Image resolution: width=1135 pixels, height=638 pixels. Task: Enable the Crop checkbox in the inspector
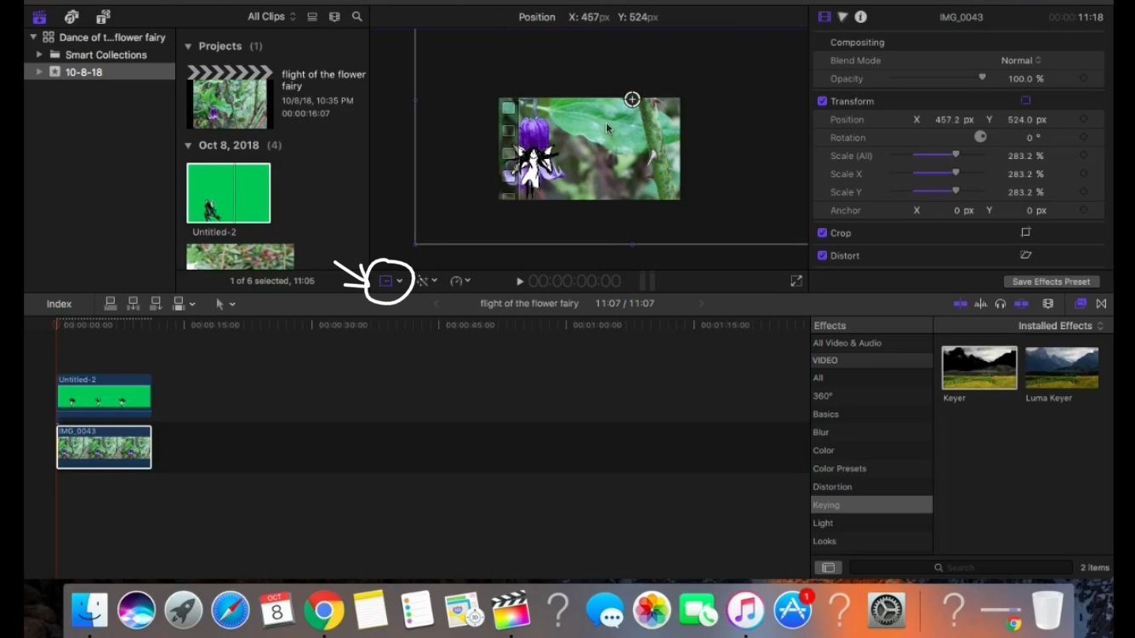822,232
